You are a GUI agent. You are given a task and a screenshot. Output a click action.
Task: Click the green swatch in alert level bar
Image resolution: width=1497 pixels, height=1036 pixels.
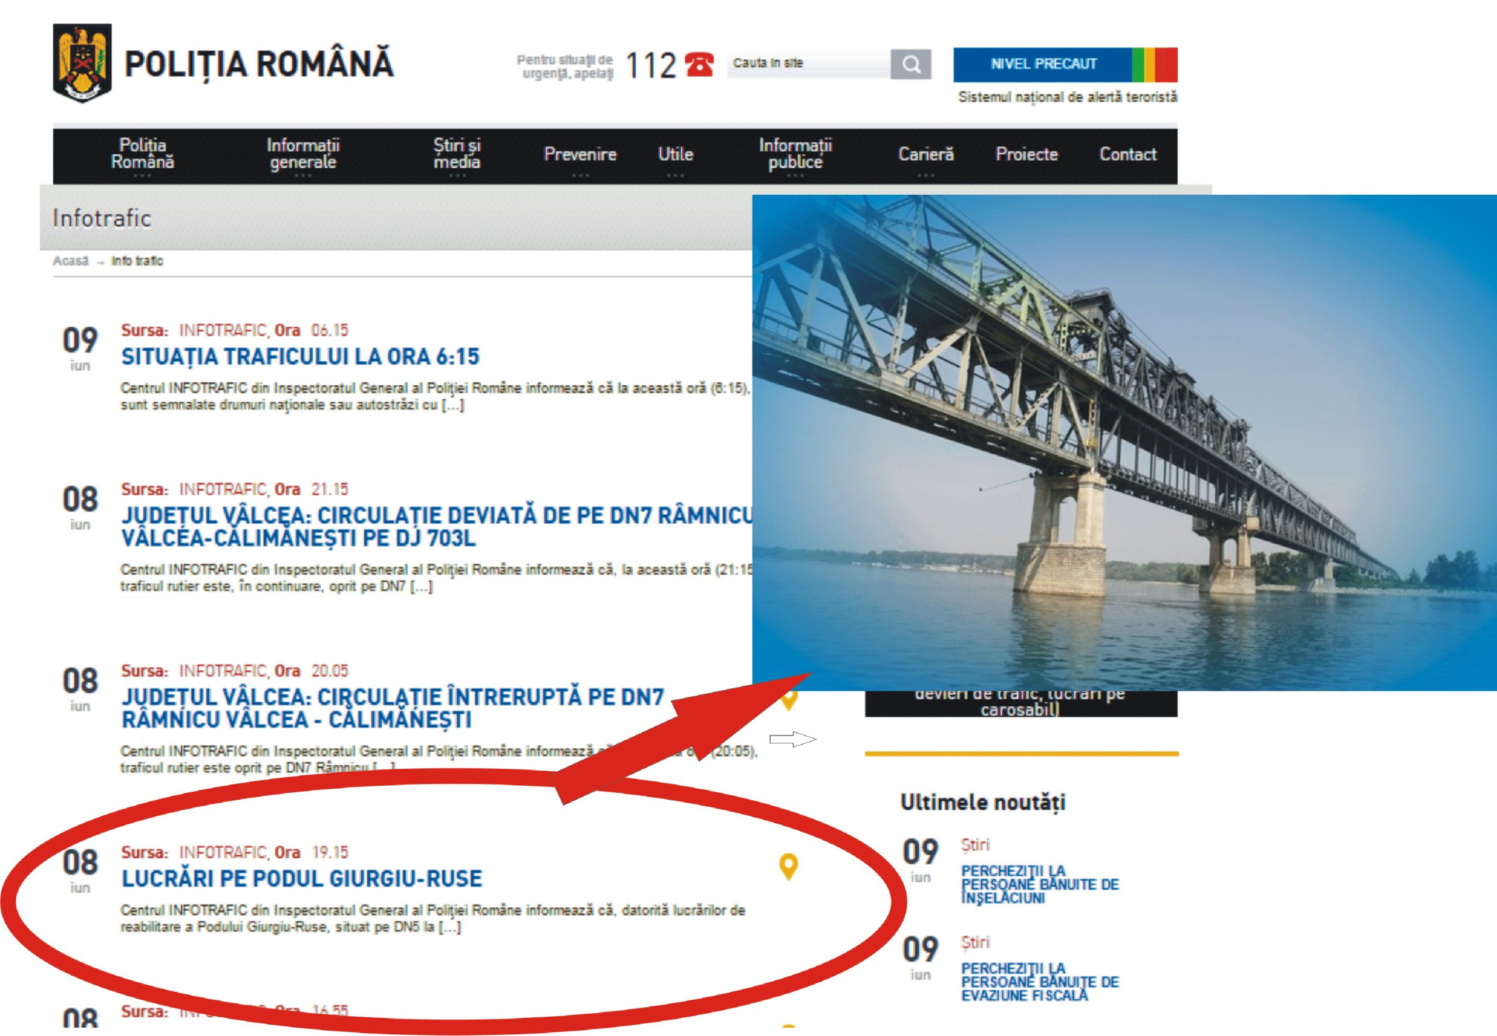click(1138, 64)
